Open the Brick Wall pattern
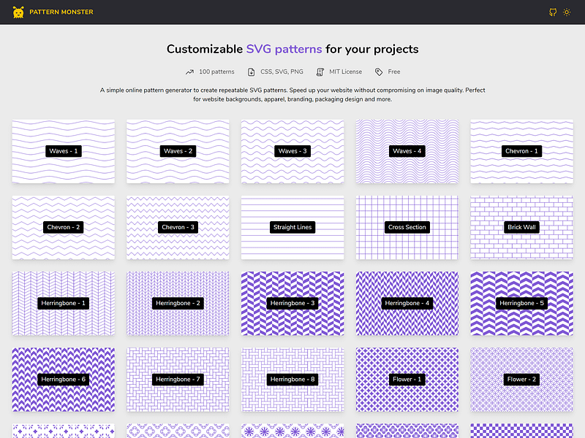This screenshot has width=585, height=438. tap(521, 228)
